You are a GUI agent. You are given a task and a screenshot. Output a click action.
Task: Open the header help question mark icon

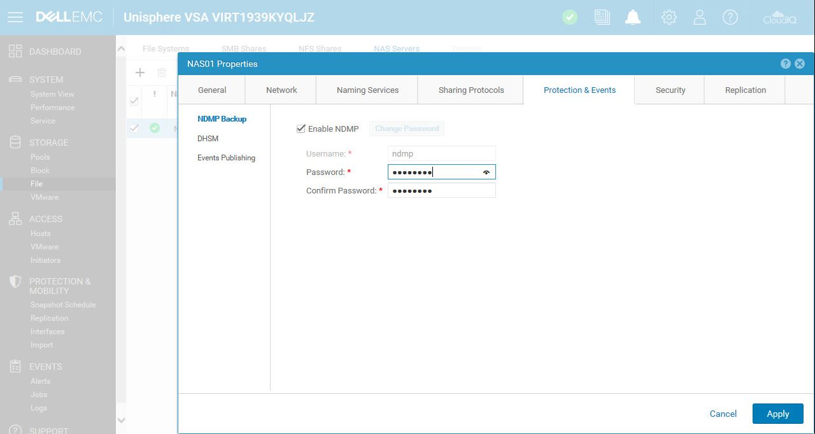point(730,17)
